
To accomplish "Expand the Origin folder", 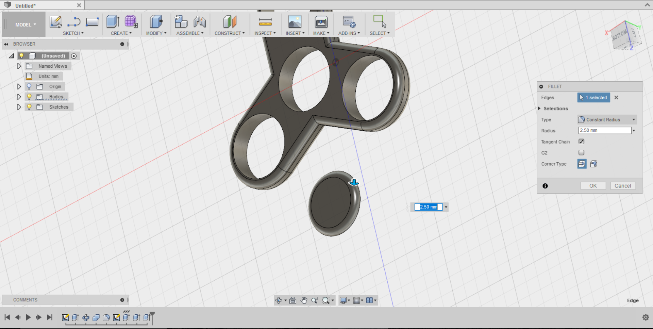I will [19, 86].
